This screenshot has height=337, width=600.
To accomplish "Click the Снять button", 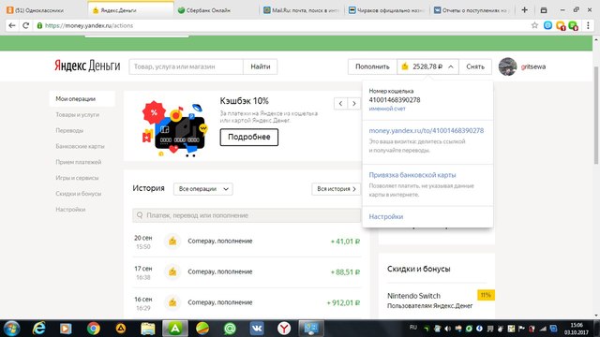I will tap(475, 66).
